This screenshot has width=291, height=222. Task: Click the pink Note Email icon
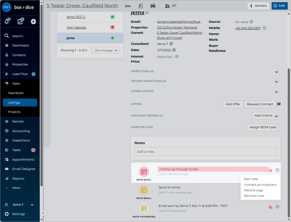click(x=144, y=172)
